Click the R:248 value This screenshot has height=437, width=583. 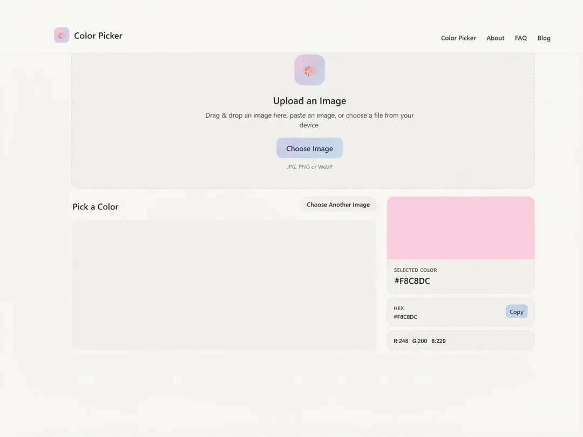401,341
